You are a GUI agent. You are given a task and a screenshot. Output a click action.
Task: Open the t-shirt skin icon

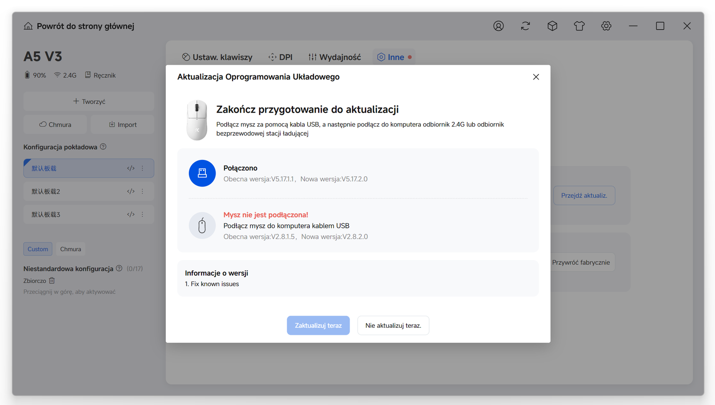[579, 26]
